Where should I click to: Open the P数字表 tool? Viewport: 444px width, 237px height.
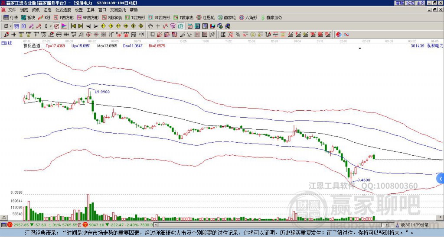click(112, 17)
